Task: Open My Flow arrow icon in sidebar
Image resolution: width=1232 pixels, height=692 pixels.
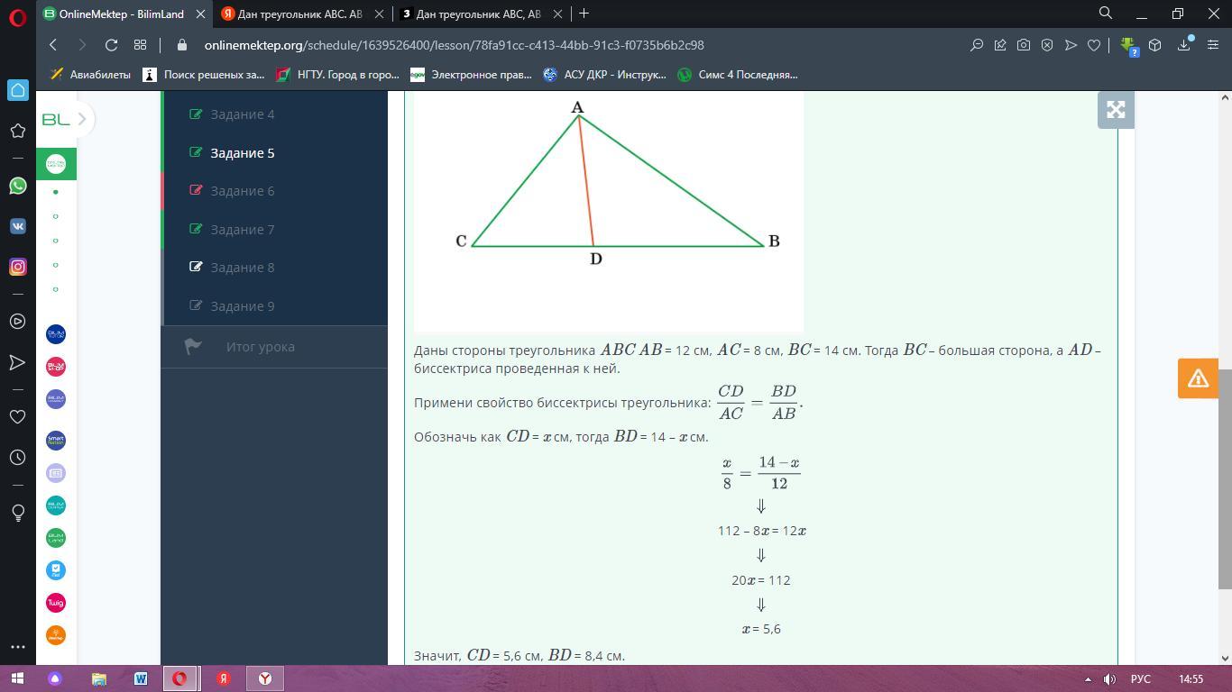Action: 17,362
